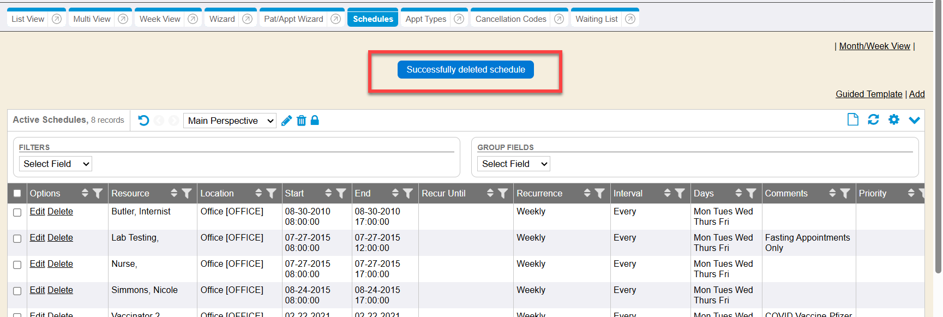Click the undo/reset perspective icon
This screenshot has height=317, width=943.
click(x=143, y=121)
